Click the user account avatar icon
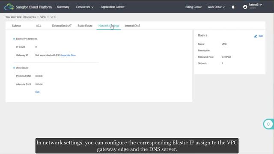Screen dimensions: 274x154 point(245,7)
